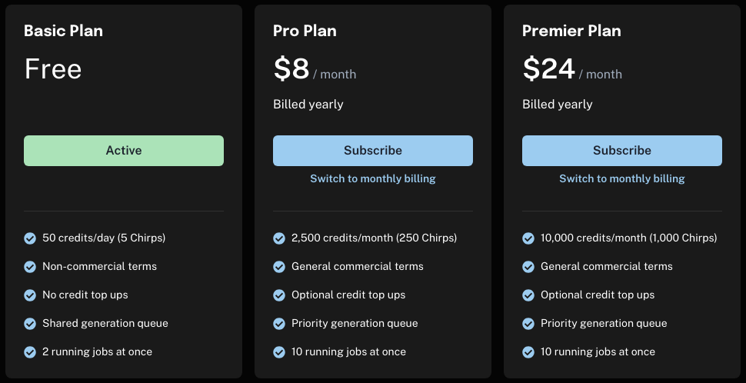The width and height of the screenshot is (746, 383).
Task: Click checkmark beside Premier's 10 running jobs
Action: click(528, 352)
